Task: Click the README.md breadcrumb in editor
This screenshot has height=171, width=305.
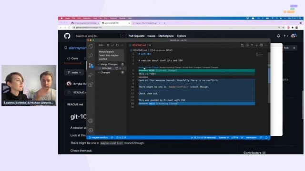Action: point(140,50)
